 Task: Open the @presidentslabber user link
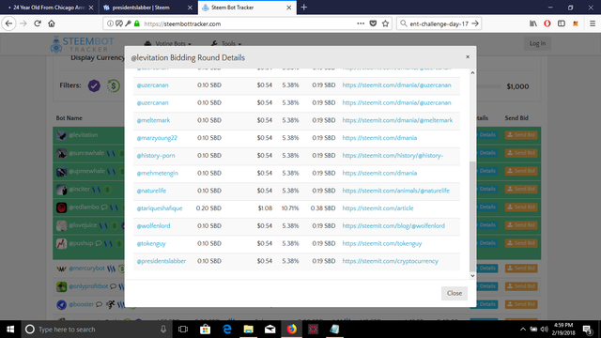[x=161, y=261]
